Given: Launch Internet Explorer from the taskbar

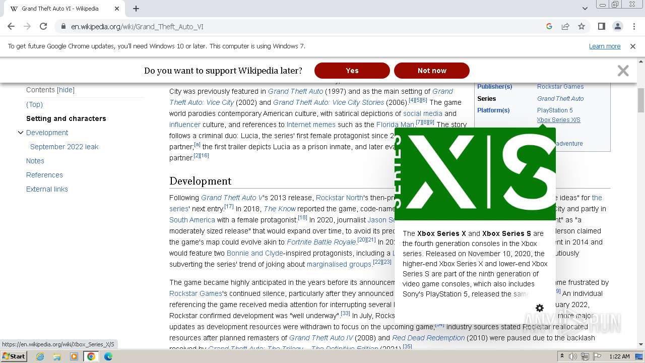Looking at the screenshot, I should [x=40, y=356].
